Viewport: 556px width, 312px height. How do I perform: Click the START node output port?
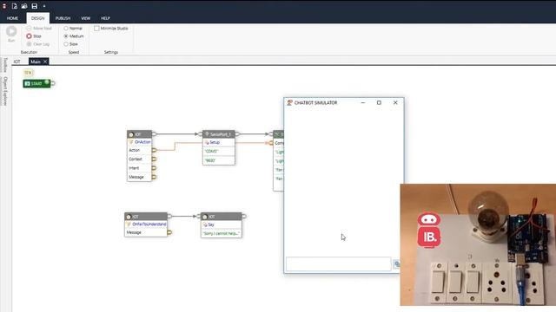(53, 83)
